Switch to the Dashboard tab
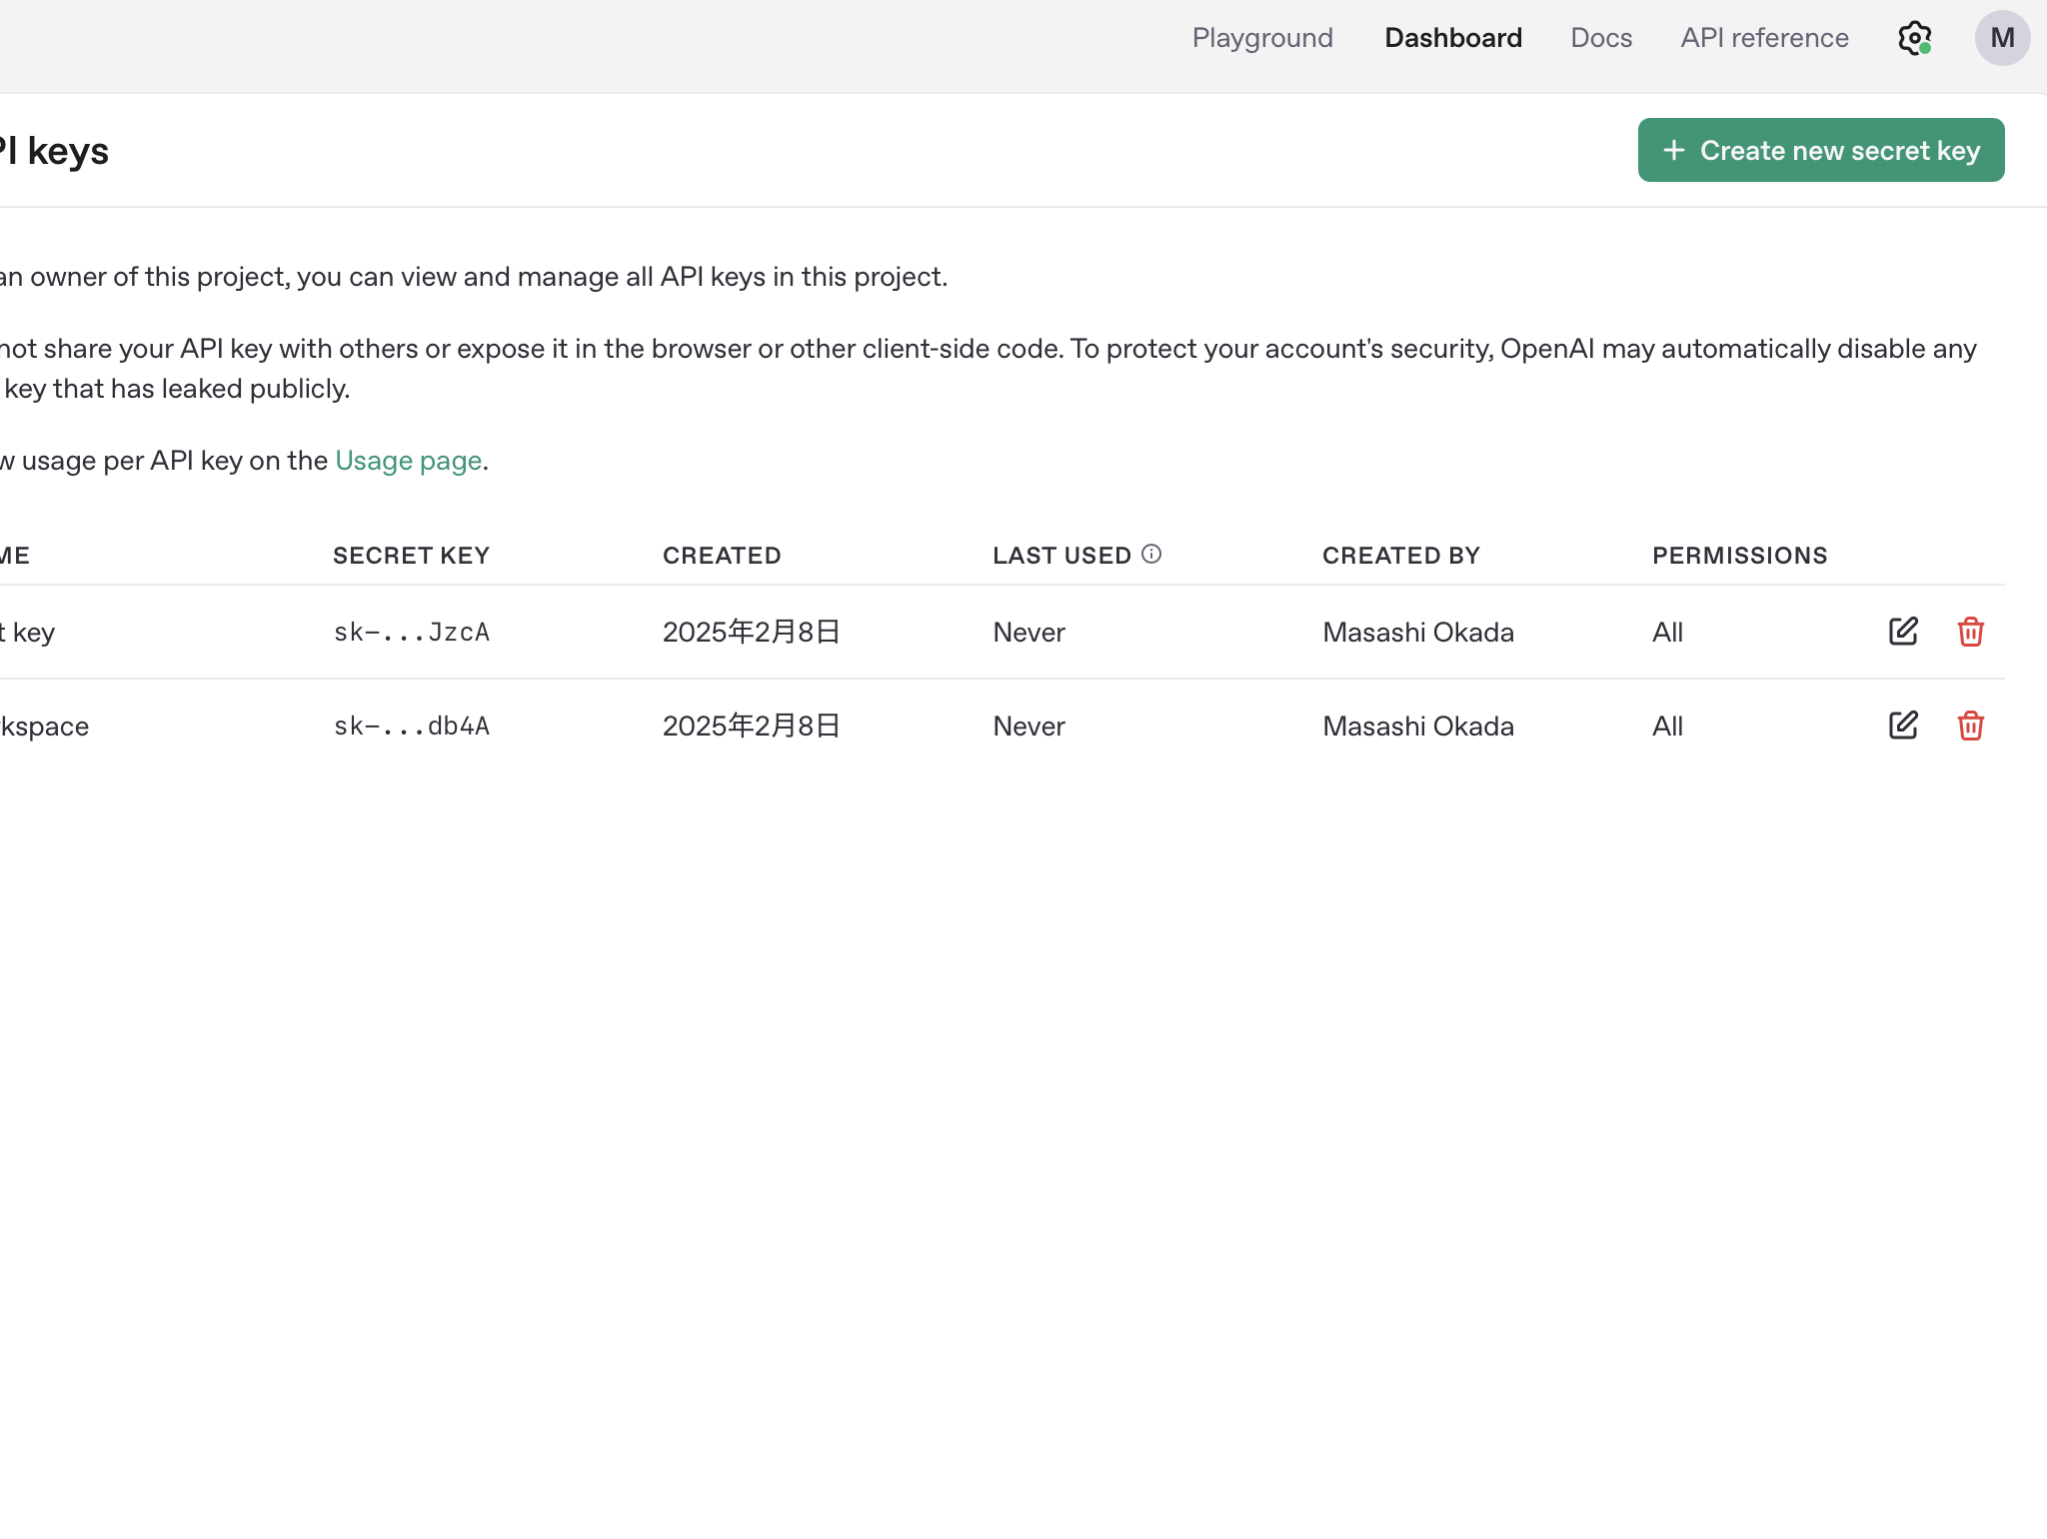 [1452, 38]
